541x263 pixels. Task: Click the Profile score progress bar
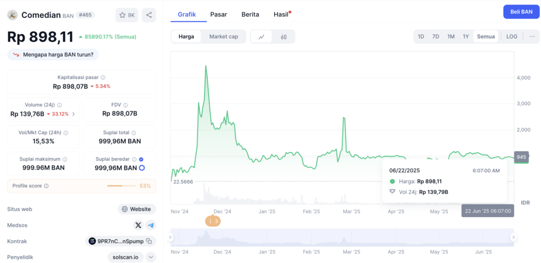122,186
